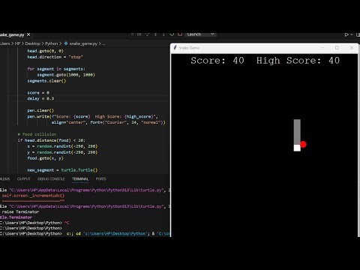Click 'self.screen._incrementudc()' in terminal

coord(33,196)
